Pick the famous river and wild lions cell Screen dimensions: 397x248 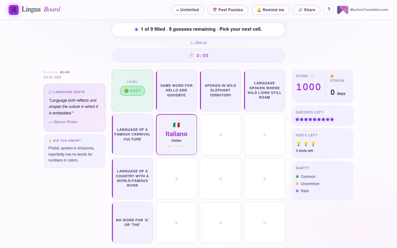(265, 179)
